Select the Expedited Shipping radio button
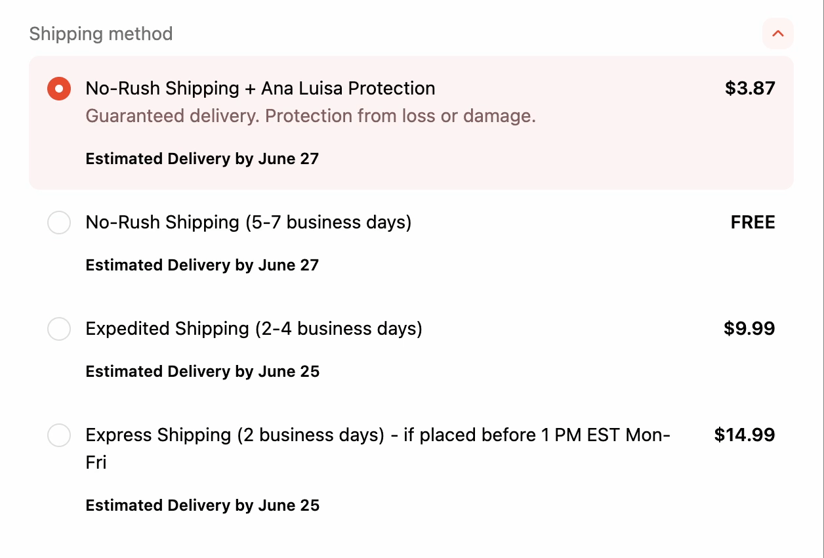This screenshot has height=558, width=824. click(59, 329)
